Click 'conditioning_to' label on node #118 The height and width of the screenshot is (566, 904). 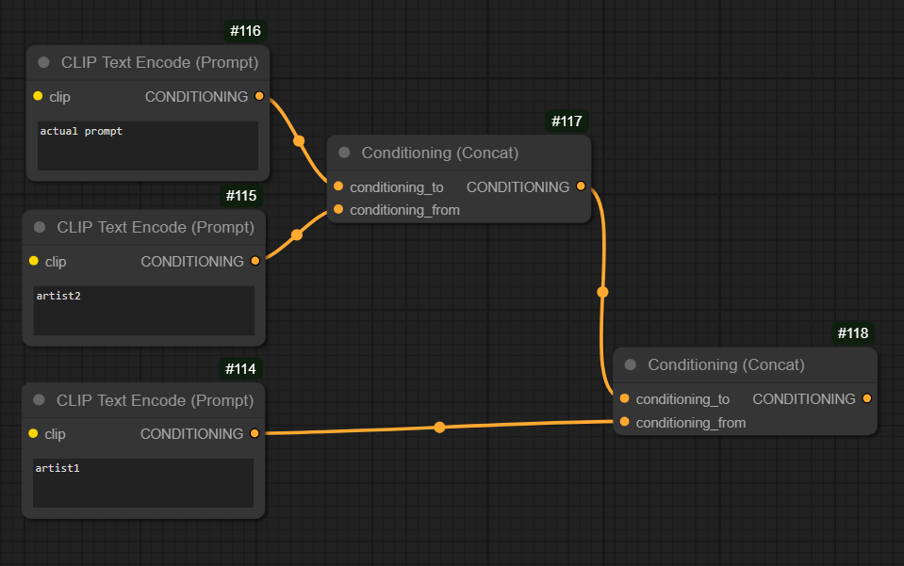(682, 399)
